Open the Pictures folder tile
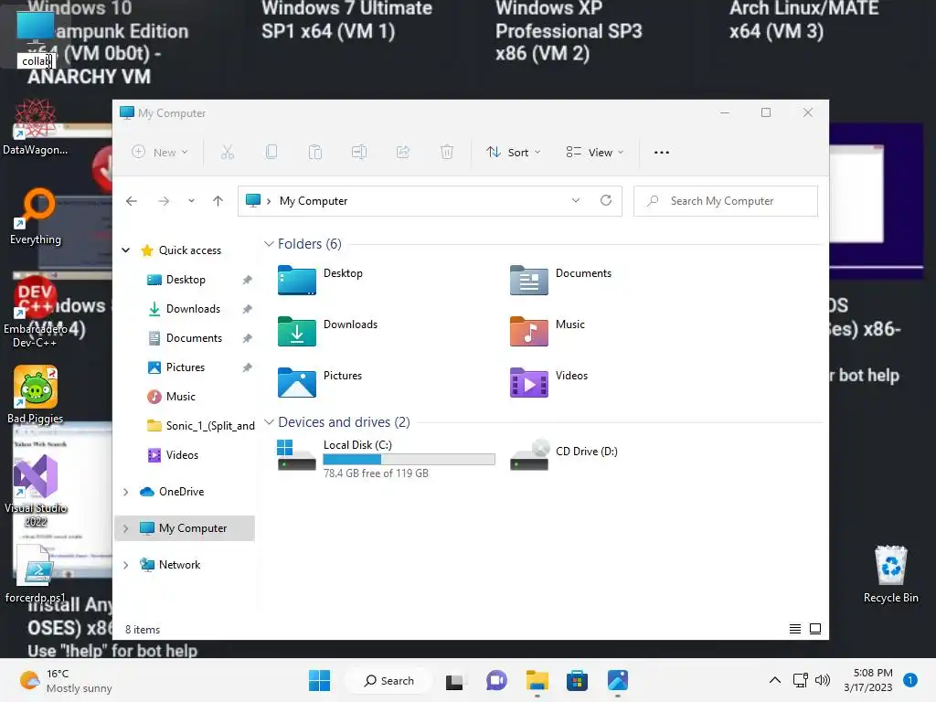Viewport: 936px width, 702px height. tap(321, 382)
